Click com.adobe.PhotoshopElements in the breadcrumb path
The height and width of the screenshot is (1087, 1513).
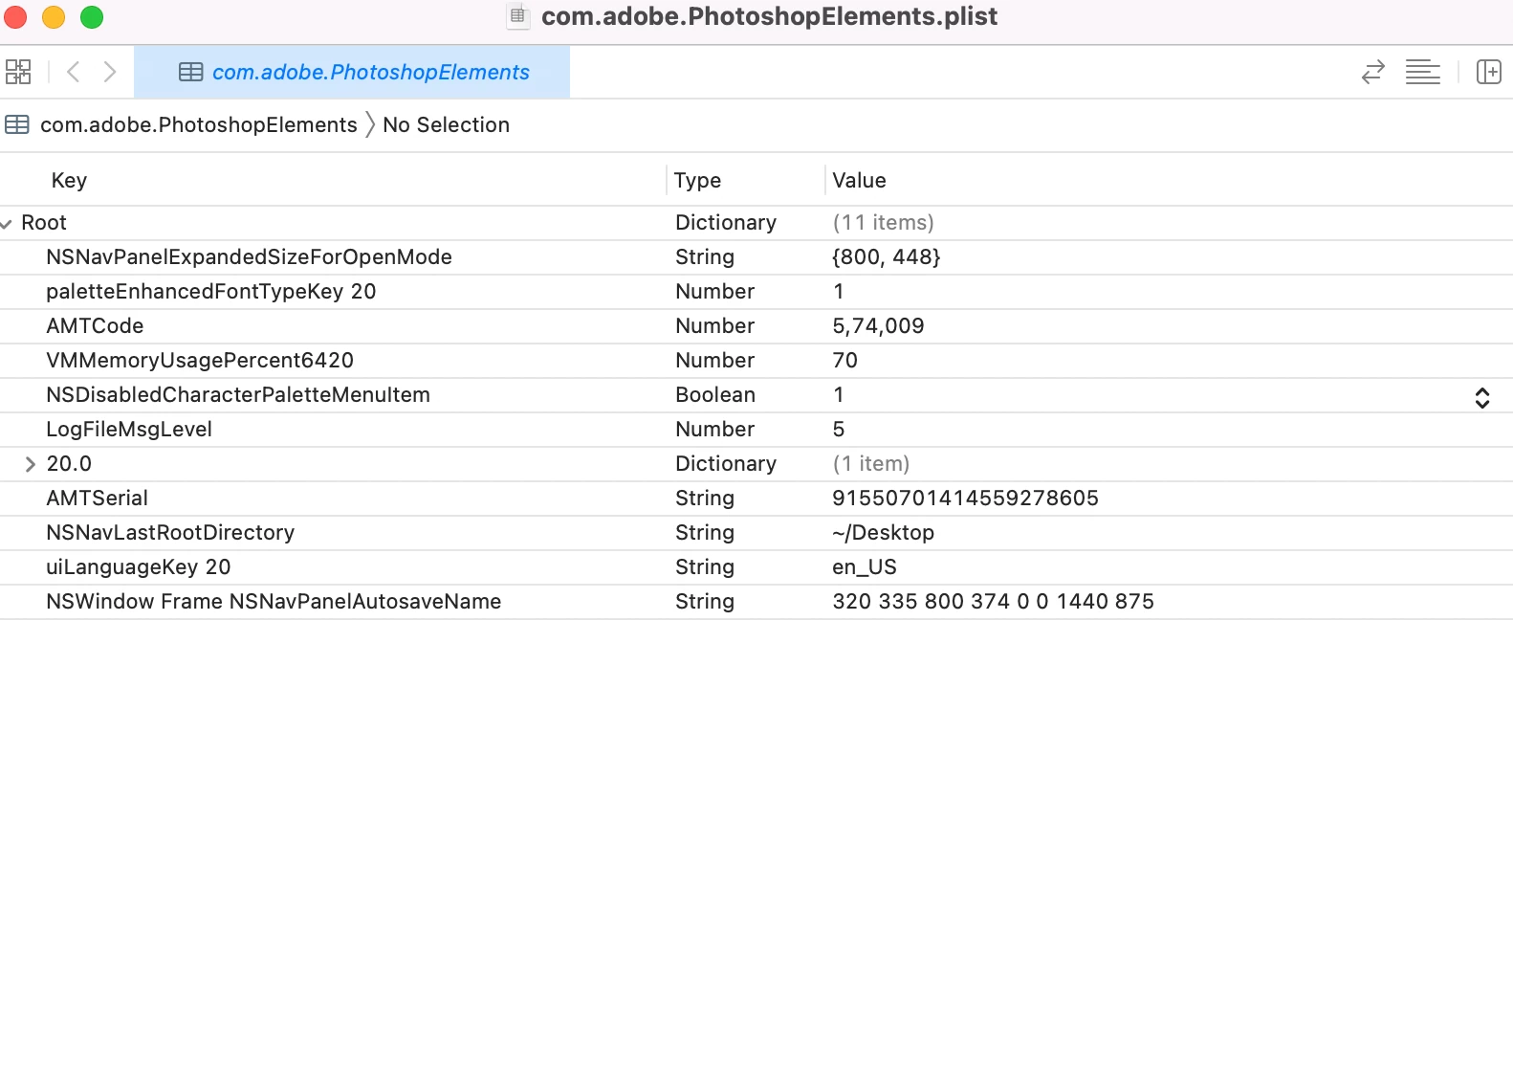pyautogui.click(x=198, y=124)
